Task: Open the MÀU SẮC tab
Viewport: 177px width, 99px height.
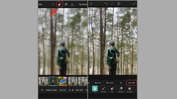Action: point(79,90)
